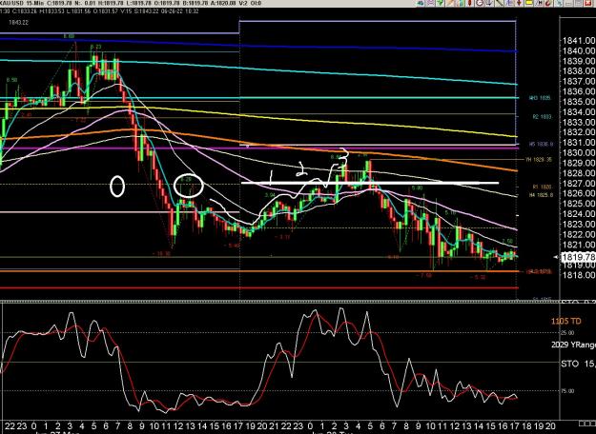
Task: Click the 8.69 swing value label
Action: (x=70, y=36)
